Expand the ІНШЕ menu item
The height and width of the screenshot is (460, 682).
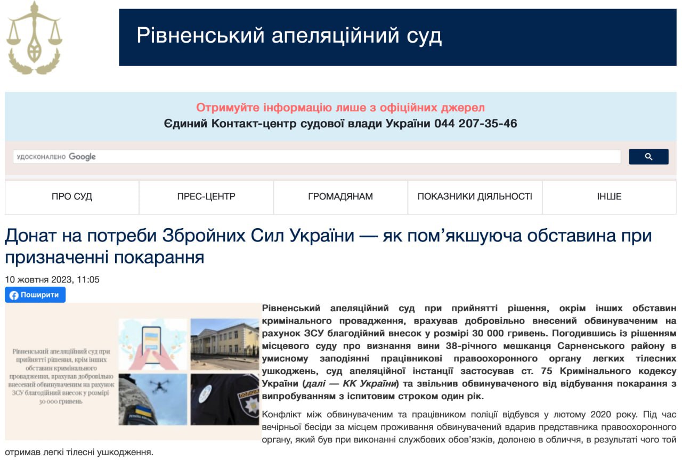click(x=609, y=197)
